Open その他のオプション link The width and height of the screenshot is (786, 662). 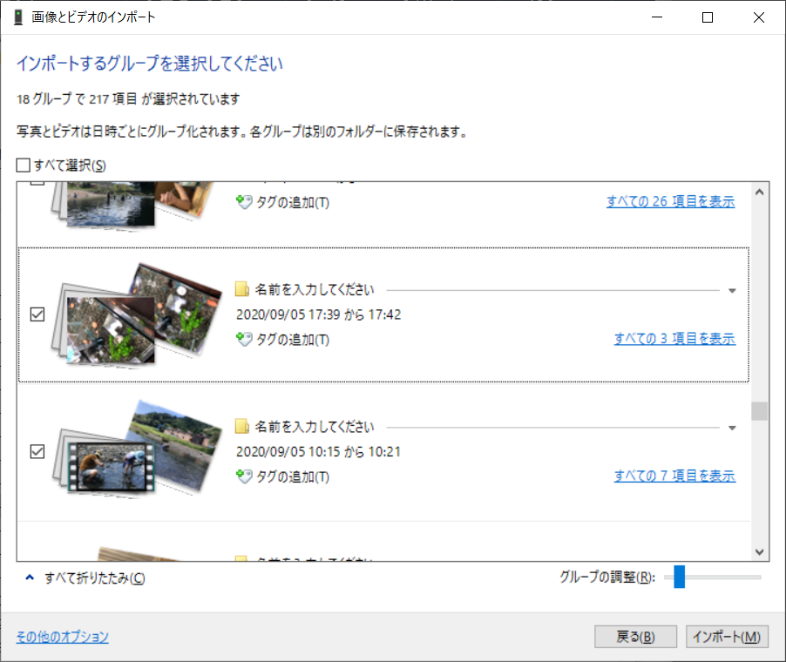pyautogui.click(x=62, y=637)
